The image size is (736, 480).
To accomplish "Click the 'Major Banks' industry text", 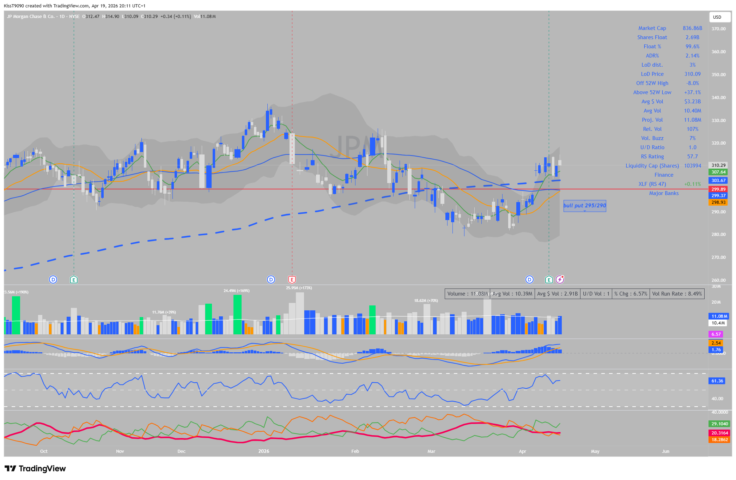I will [664, 193].
